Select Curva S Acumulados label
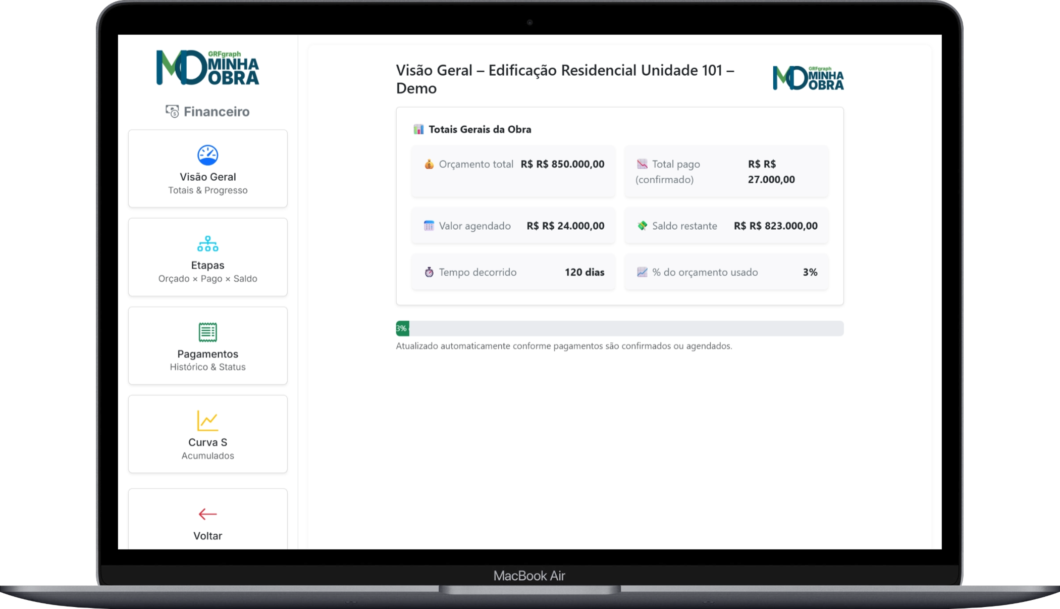Screen dimensions: 1060x609 [207, 455]
